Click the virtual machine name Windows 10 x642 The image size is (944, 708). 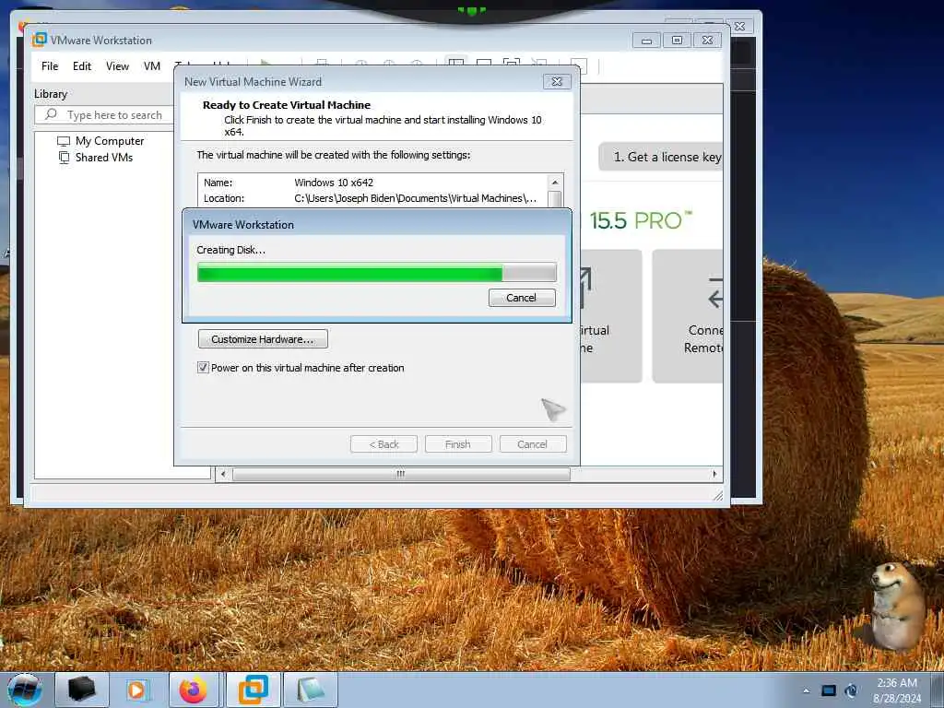click(334, 183)
